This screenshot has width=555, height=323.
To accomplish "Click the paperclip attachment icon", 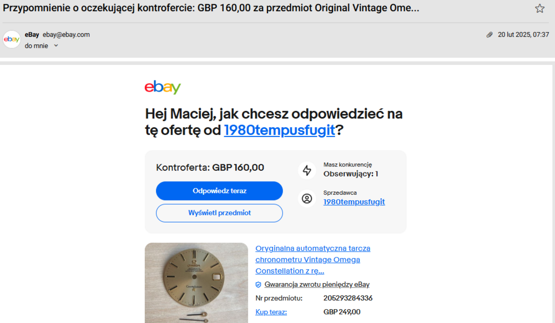I will (x=489, y=34).
